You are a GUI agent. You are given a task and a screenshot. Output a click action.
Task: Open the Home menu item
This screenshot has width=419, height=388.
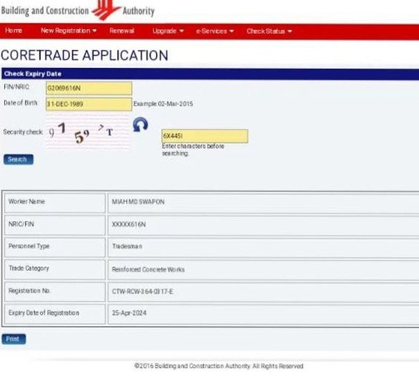coord(14,31)
